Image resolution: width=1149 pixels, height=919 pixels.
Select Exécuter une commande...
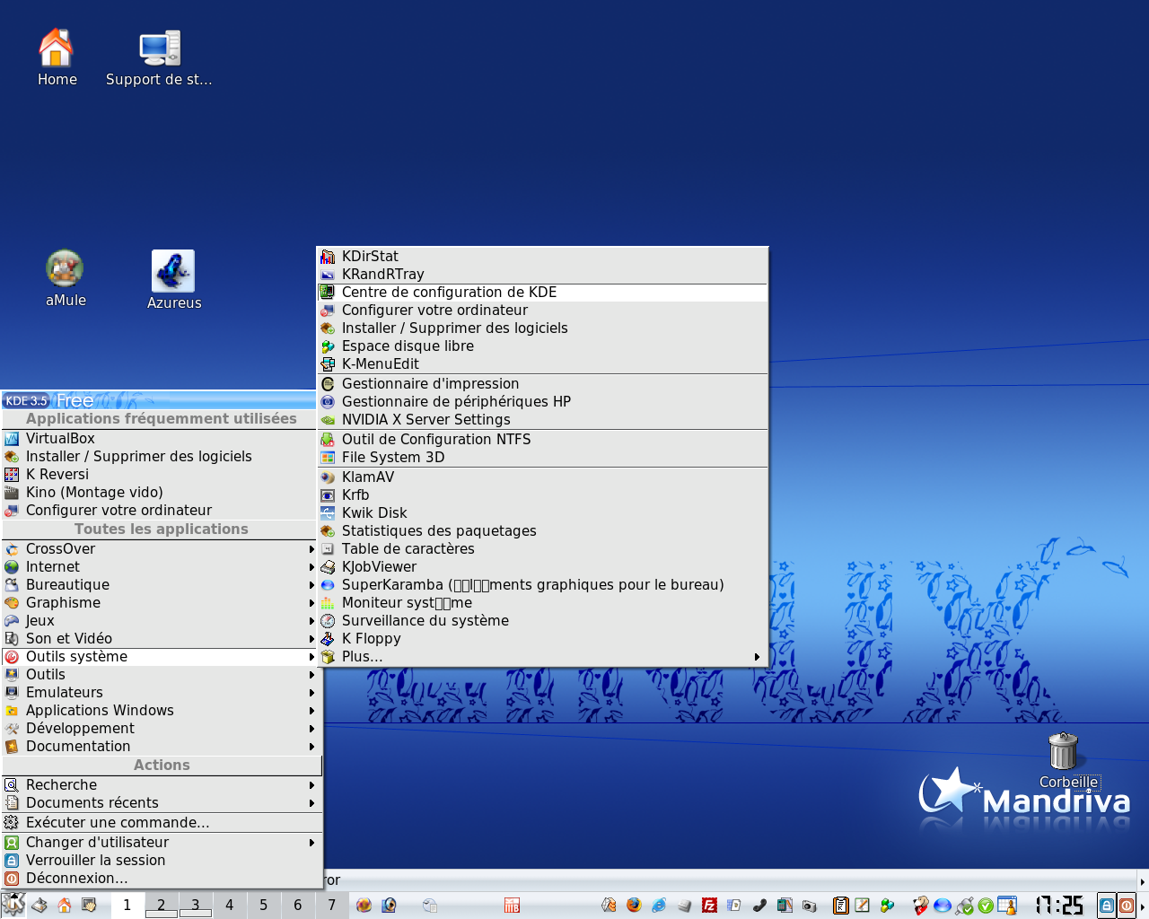tap(161, 823)
